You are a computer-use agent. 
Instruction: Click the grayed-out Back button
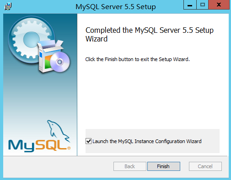130,166
